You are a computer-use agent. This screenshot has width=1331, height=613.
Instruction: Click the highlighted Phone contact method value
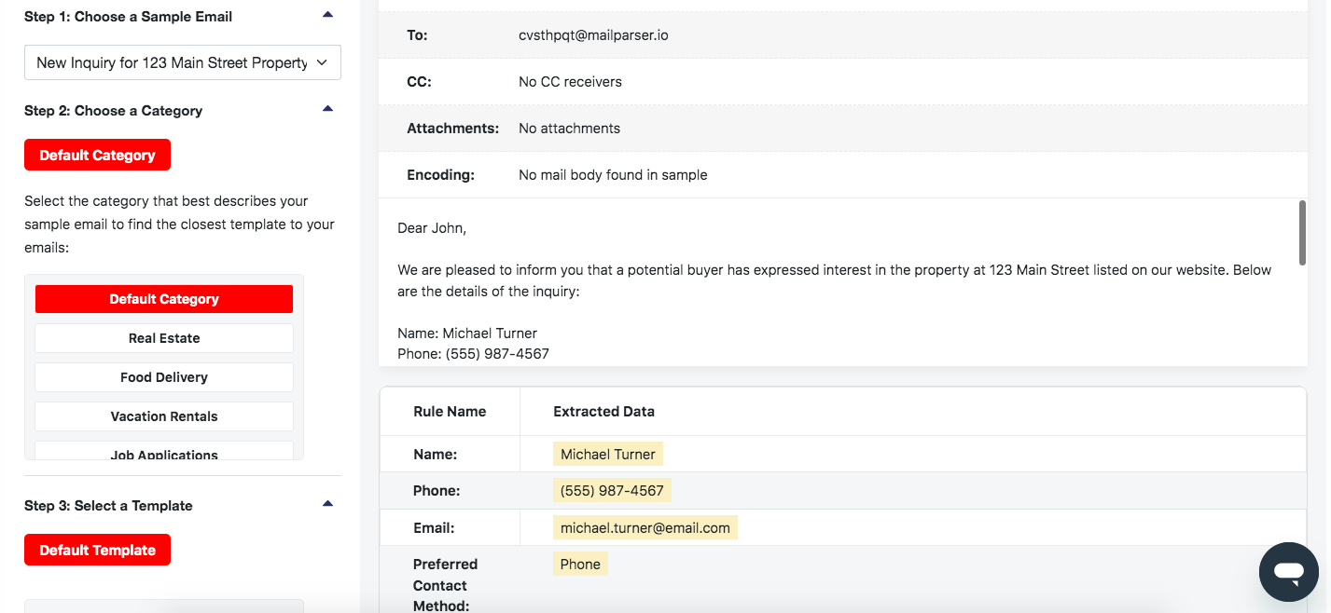579,564
